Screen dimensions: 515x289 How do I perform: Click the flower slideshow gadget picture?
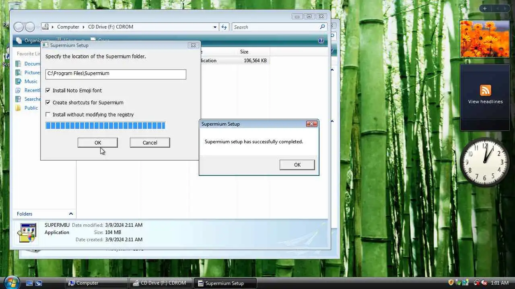click(485, 39)
